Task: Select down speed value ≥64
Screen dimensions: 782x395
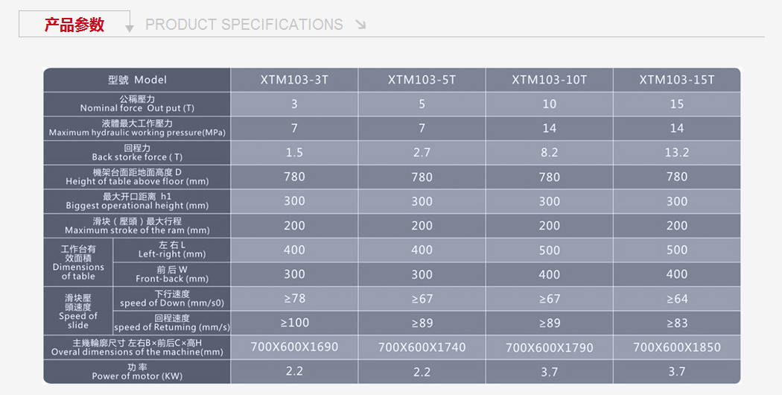Action: 677,299
